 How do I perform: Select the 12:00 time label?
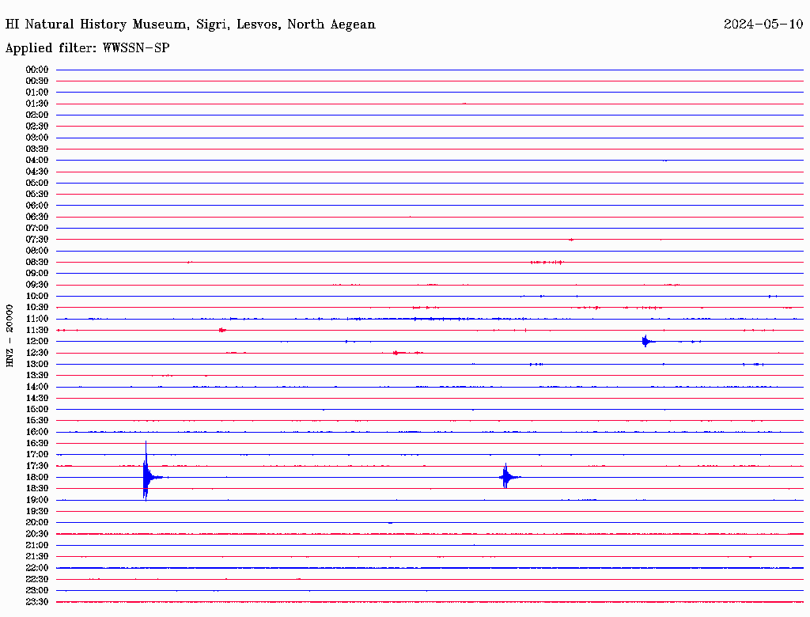click(37, 342)
